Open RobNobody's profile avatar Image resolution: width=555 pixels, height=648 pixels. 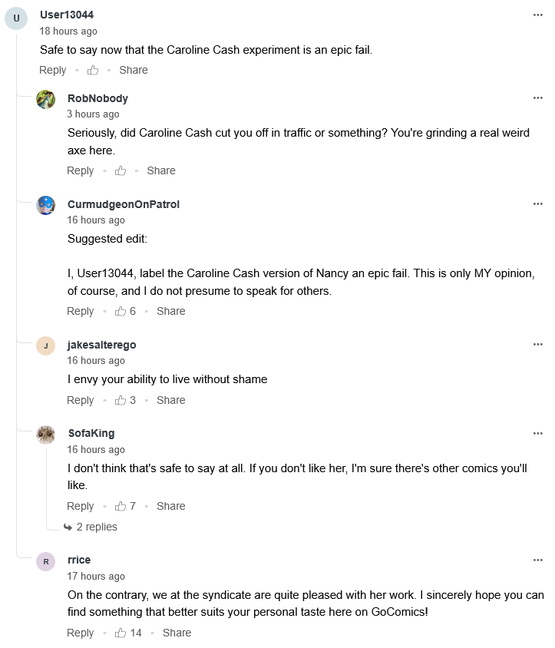tap(46, 99)
